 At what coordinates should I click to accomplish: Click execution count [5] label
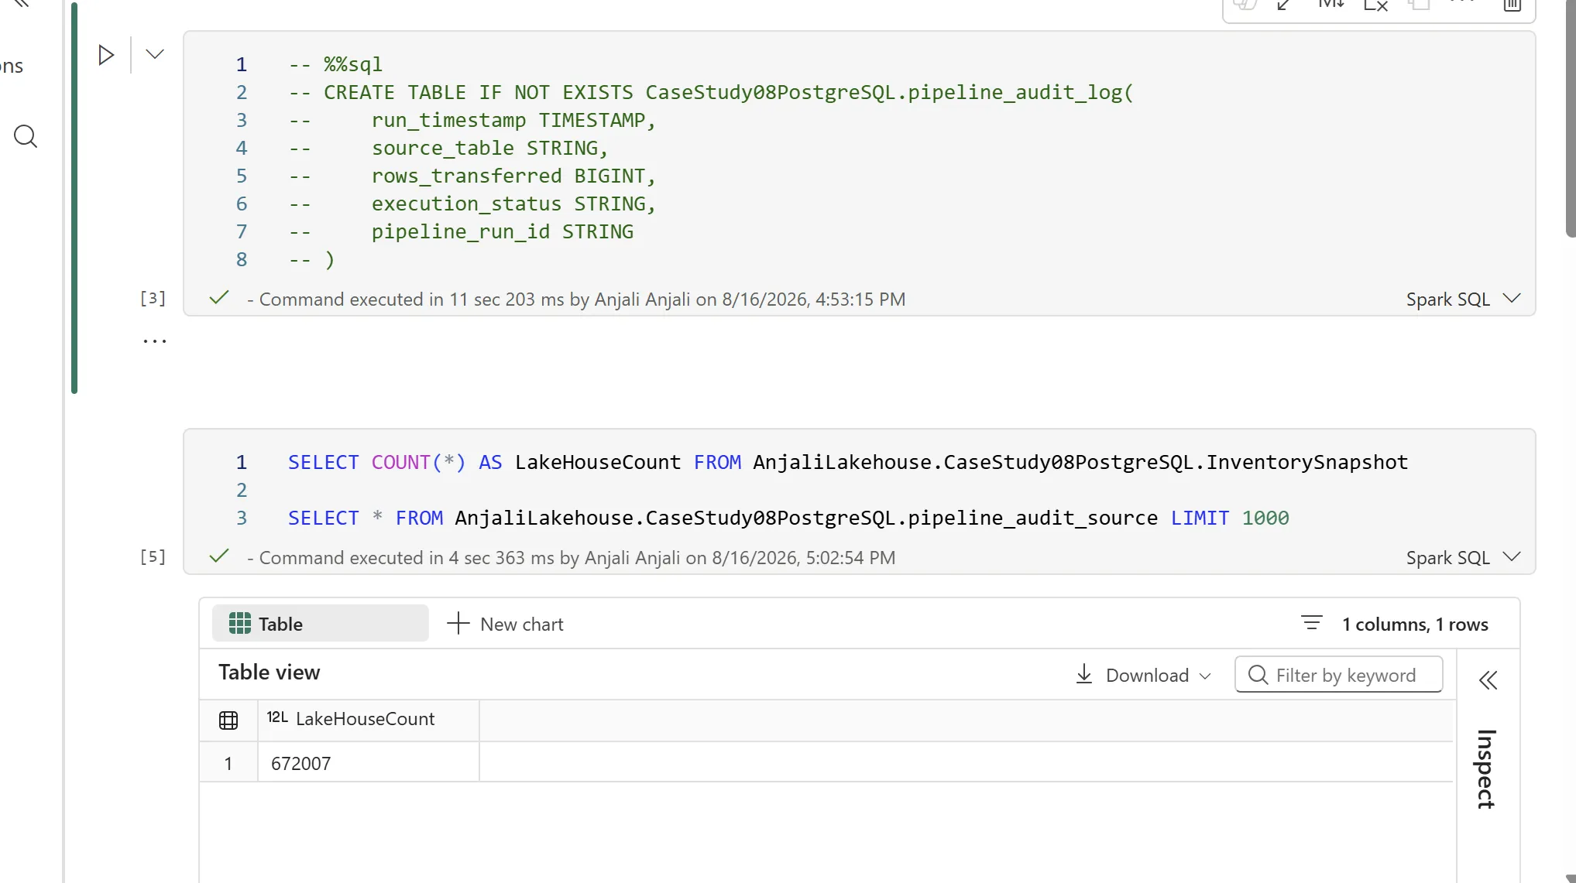153,556
